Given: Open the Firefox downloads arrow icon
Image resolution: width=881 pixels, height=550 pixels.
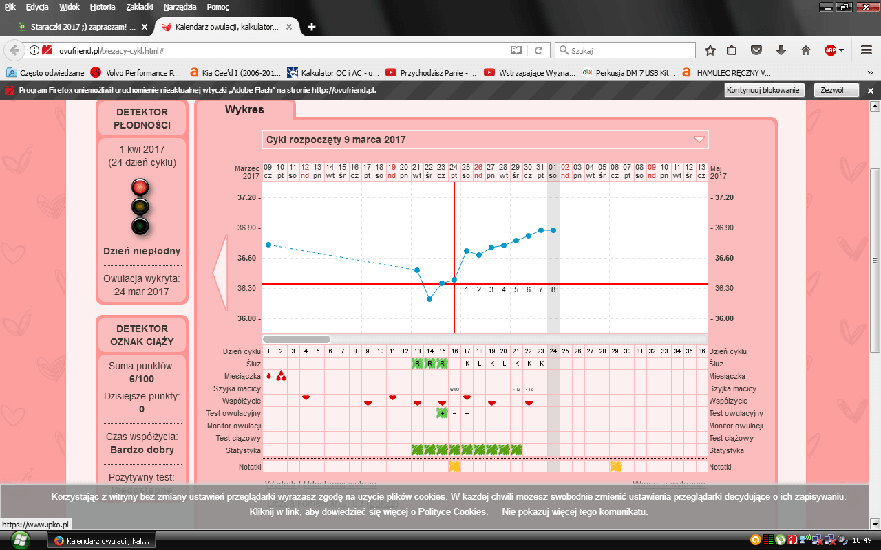Looking at the screenshot, I should click(x=781, y=50).
